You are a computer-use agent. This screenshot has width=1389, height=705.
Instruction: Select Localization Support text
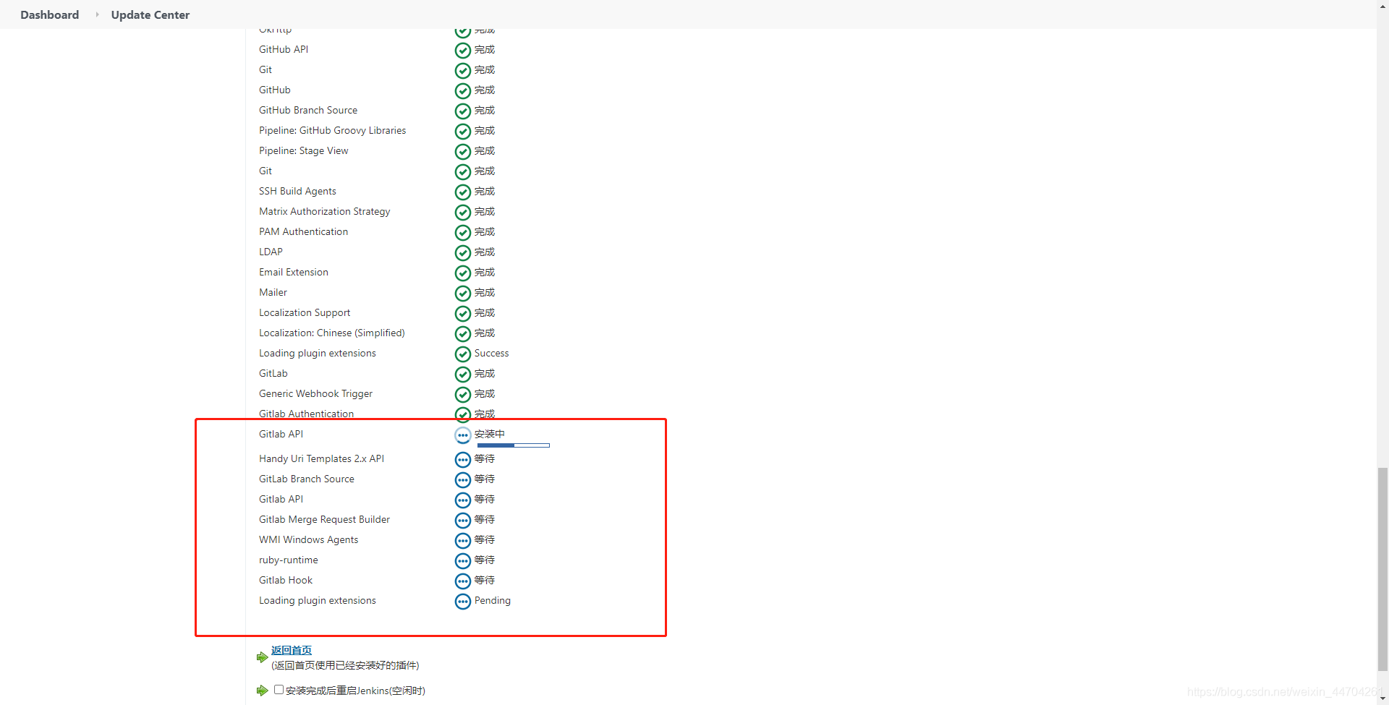tap(305, 312)
